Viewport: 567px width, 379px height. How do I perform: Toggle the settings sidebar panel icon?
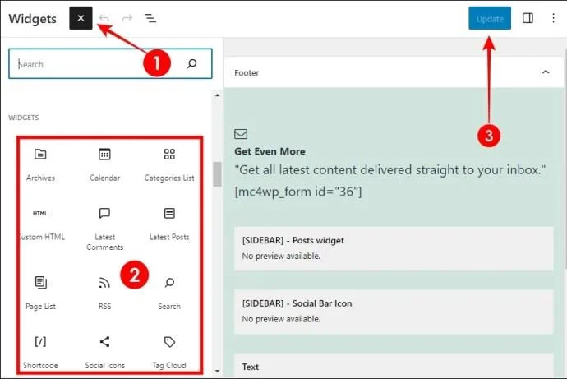click(528, 18)
